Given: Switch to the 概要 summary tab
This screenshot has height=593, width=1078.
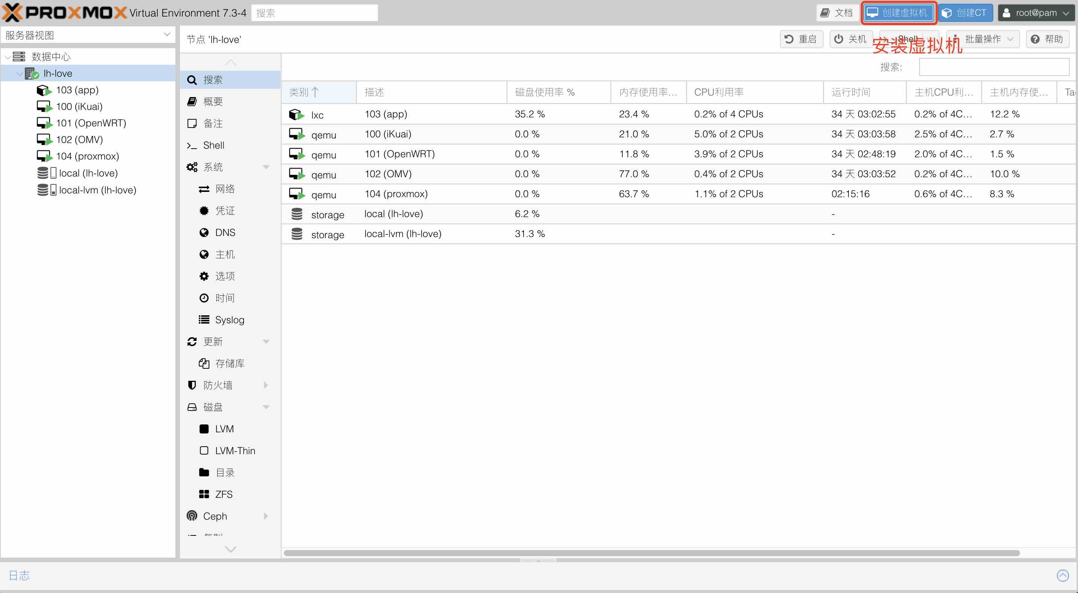Looking at the screenshot, I should click(x=213, y=102).
